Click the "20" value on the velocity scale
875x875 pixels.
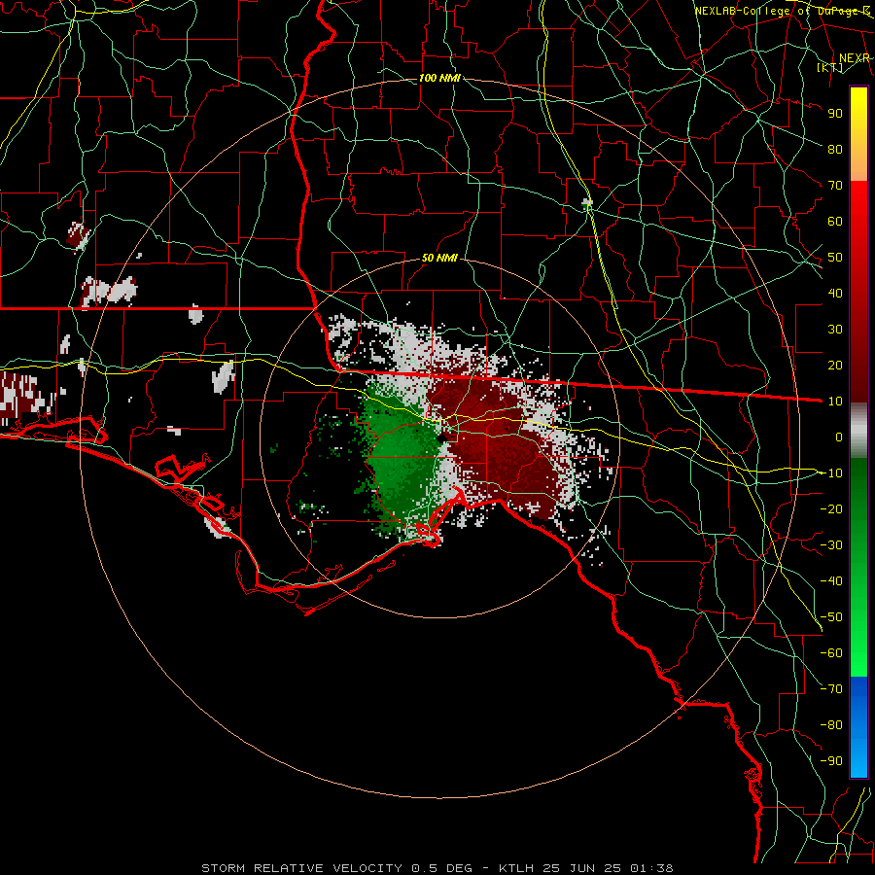(x=835, y=365)
